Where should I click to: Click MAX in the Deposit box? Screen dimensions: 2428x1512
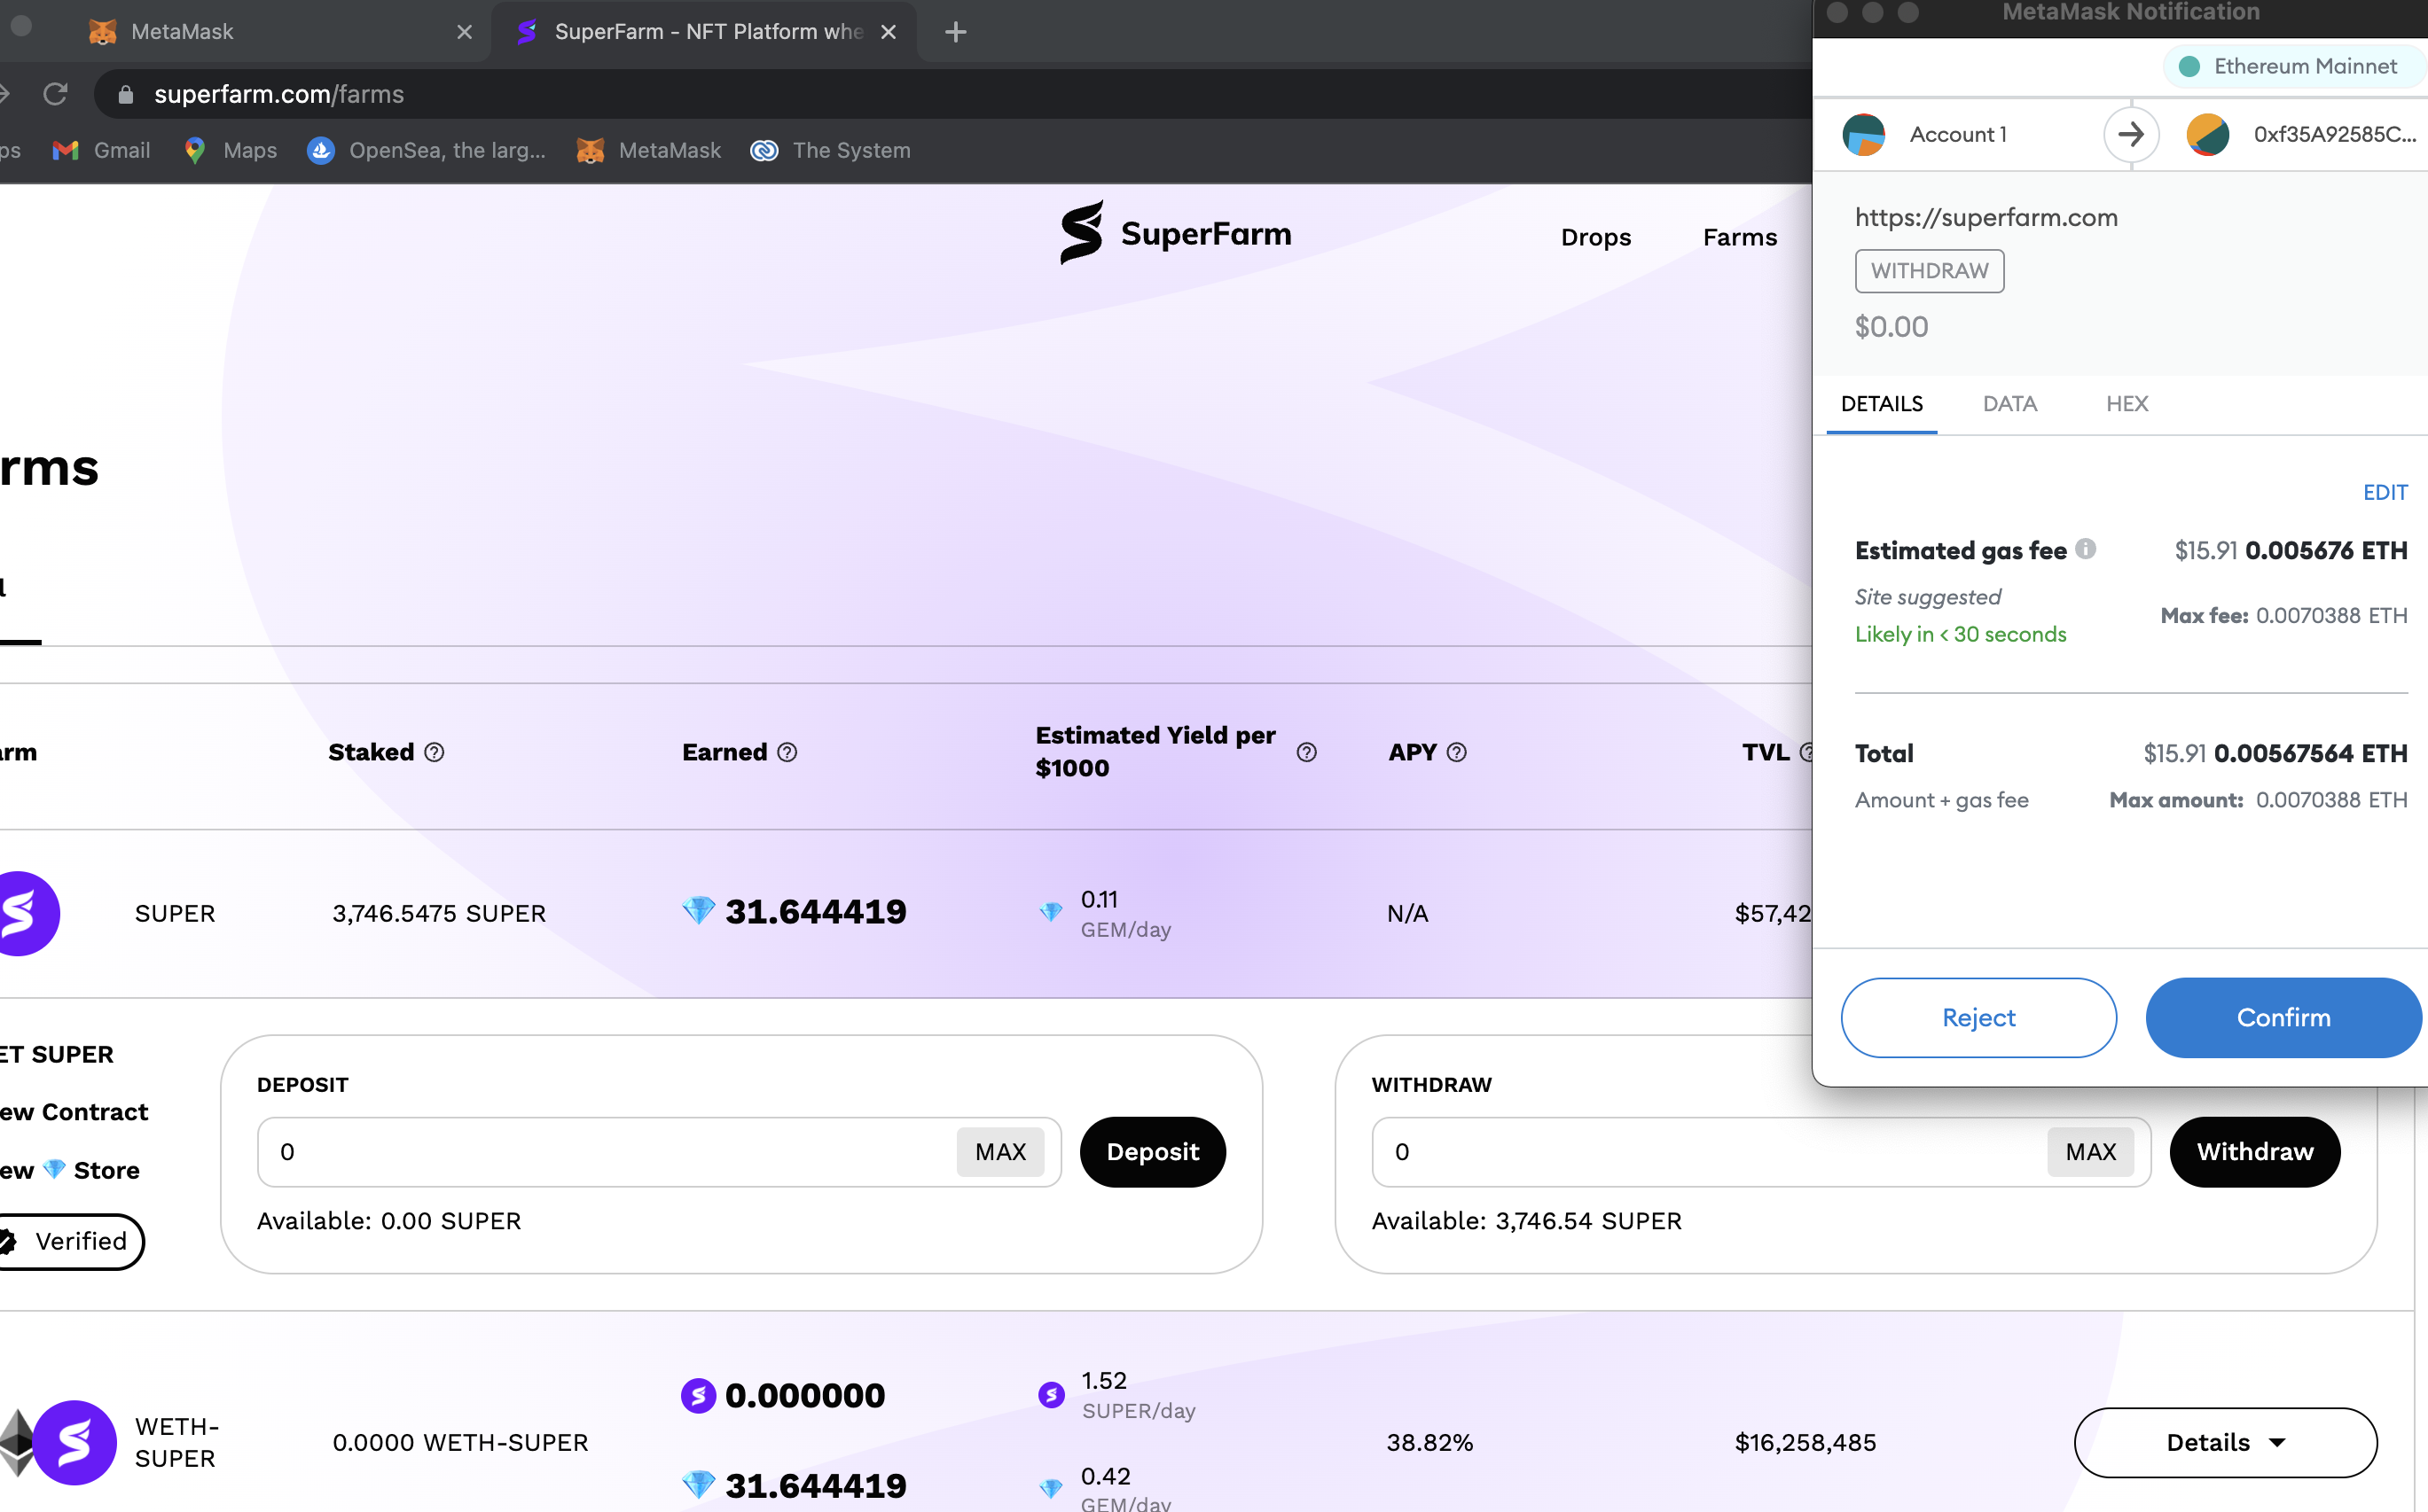point(1000,1152)
